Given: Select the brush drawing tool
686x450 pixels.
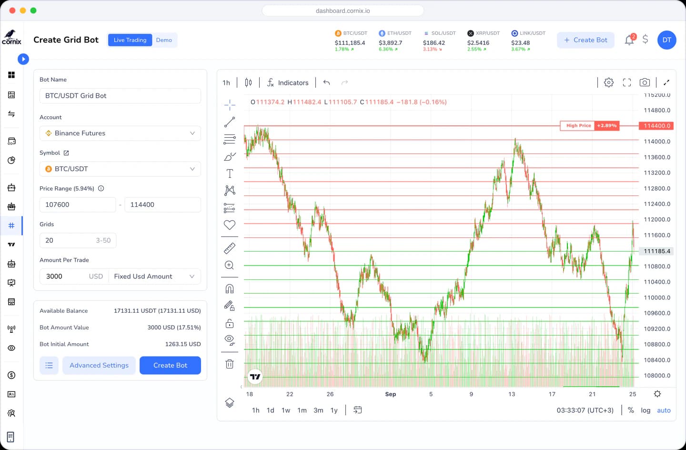Looking at the screenshot, I should (230, 156).
